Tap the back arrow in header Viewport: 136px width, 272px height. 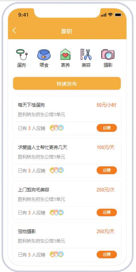[x=14, y=30]
